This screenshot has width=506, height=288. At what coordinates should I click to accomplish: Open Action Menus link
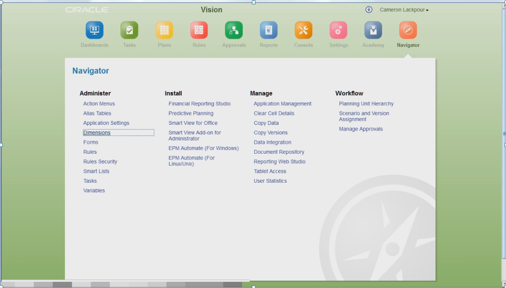pyautogui.click(x=99, y=103)
